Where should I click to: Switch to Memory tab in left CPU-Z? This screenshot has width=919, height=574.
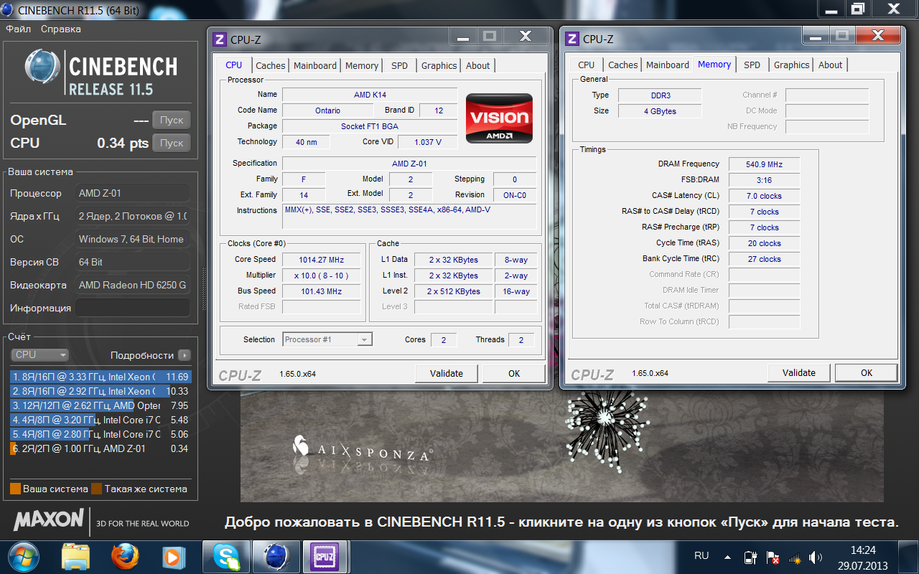click(362, 65)
